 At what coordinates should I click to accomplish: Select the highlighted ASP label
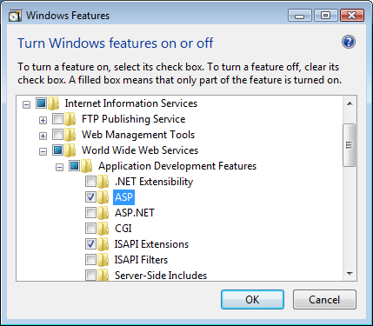pos(123,197)
